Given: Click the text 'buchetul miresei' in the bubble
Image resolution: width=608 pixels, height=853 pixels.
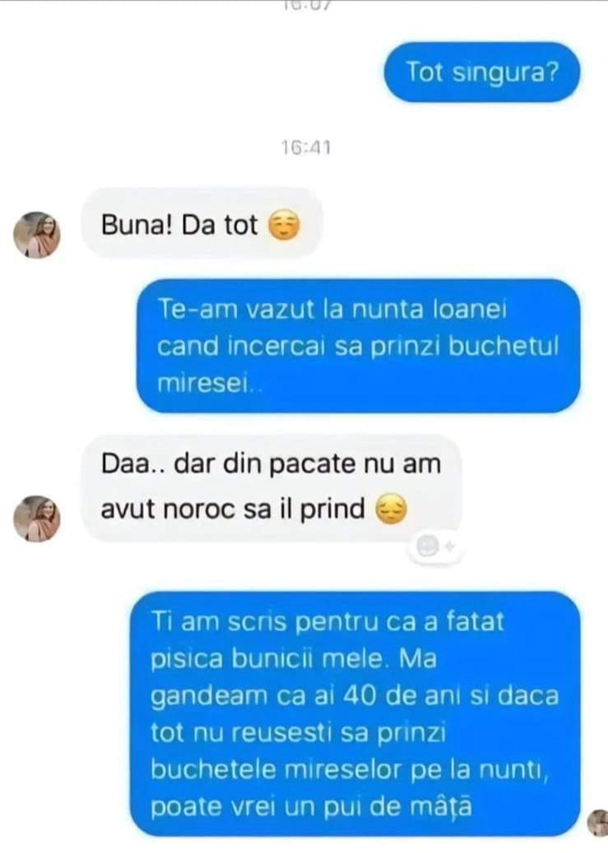Looking at the screenshot, I should [357, 365].
